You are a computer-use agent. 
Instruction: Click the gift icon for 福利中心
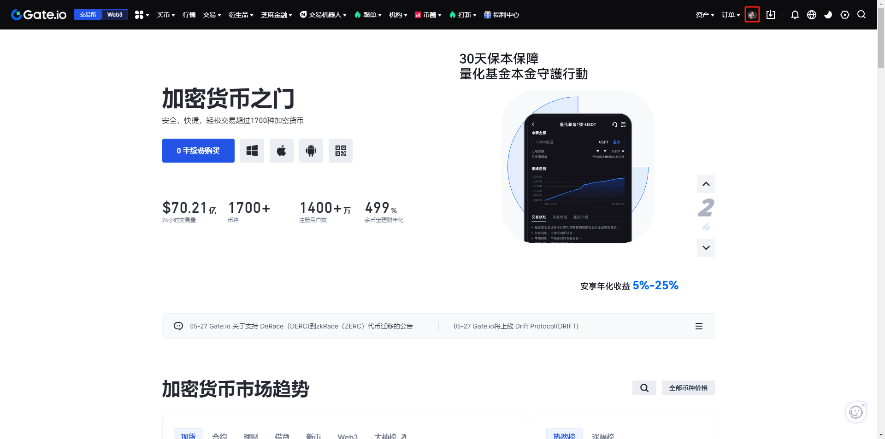[x=488, y=15]
